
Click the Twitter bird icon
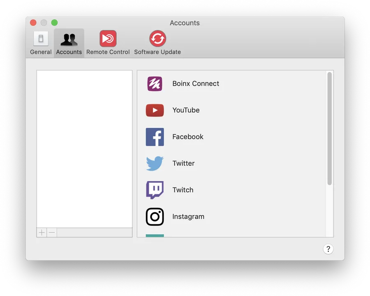(155, 163)
